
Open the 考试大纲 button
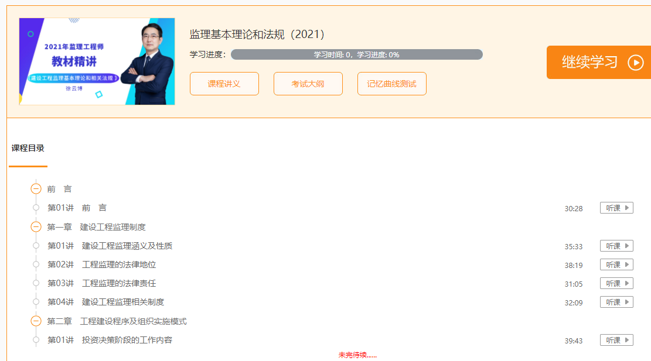[308, 84]
